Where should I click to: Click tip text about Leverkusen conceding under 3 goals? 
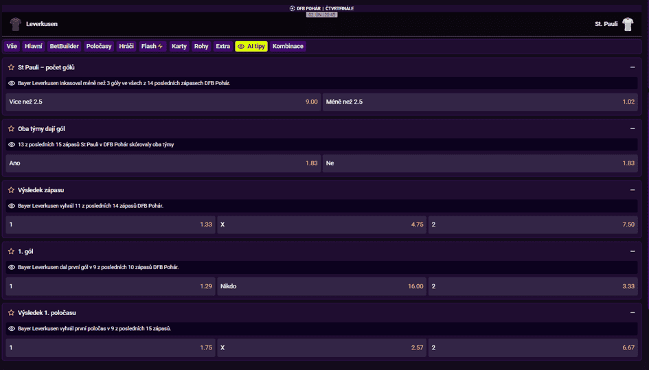[x=124, y=83]
